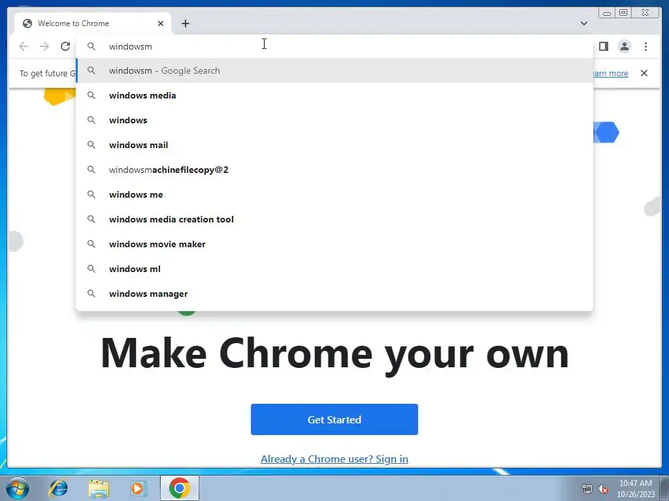Launch Internet Explorer from the taskbar
This screenshot has width=669, height=501.
click(58, 488)
